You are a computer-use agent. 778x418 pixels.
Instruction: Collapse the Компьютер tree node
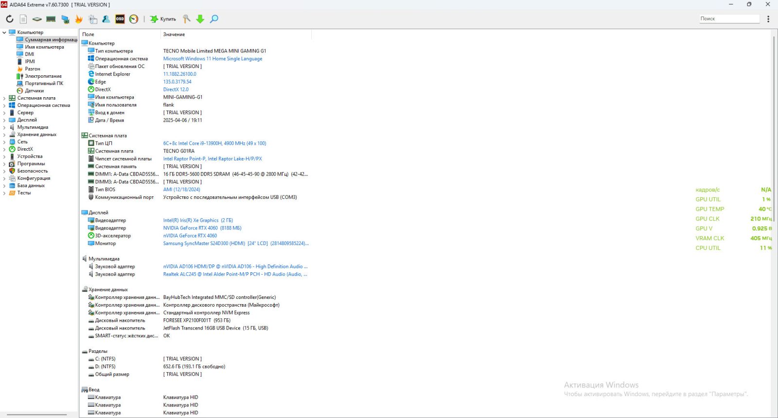[4, 33]
